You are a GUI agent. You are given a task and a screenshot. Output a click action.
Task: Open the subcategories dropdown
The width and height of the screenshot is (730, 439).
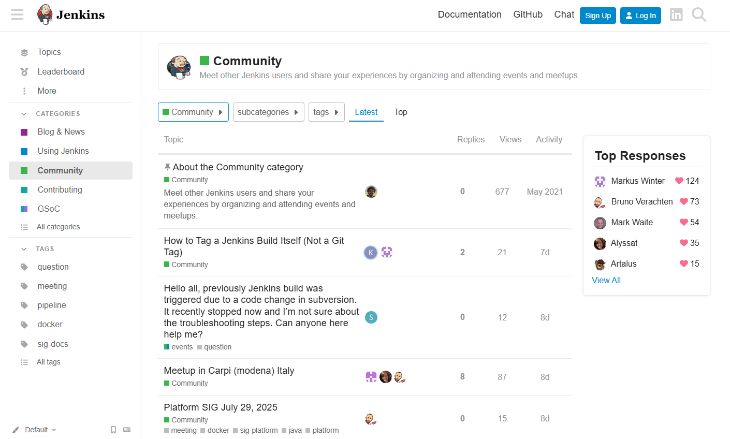point(268,112)
